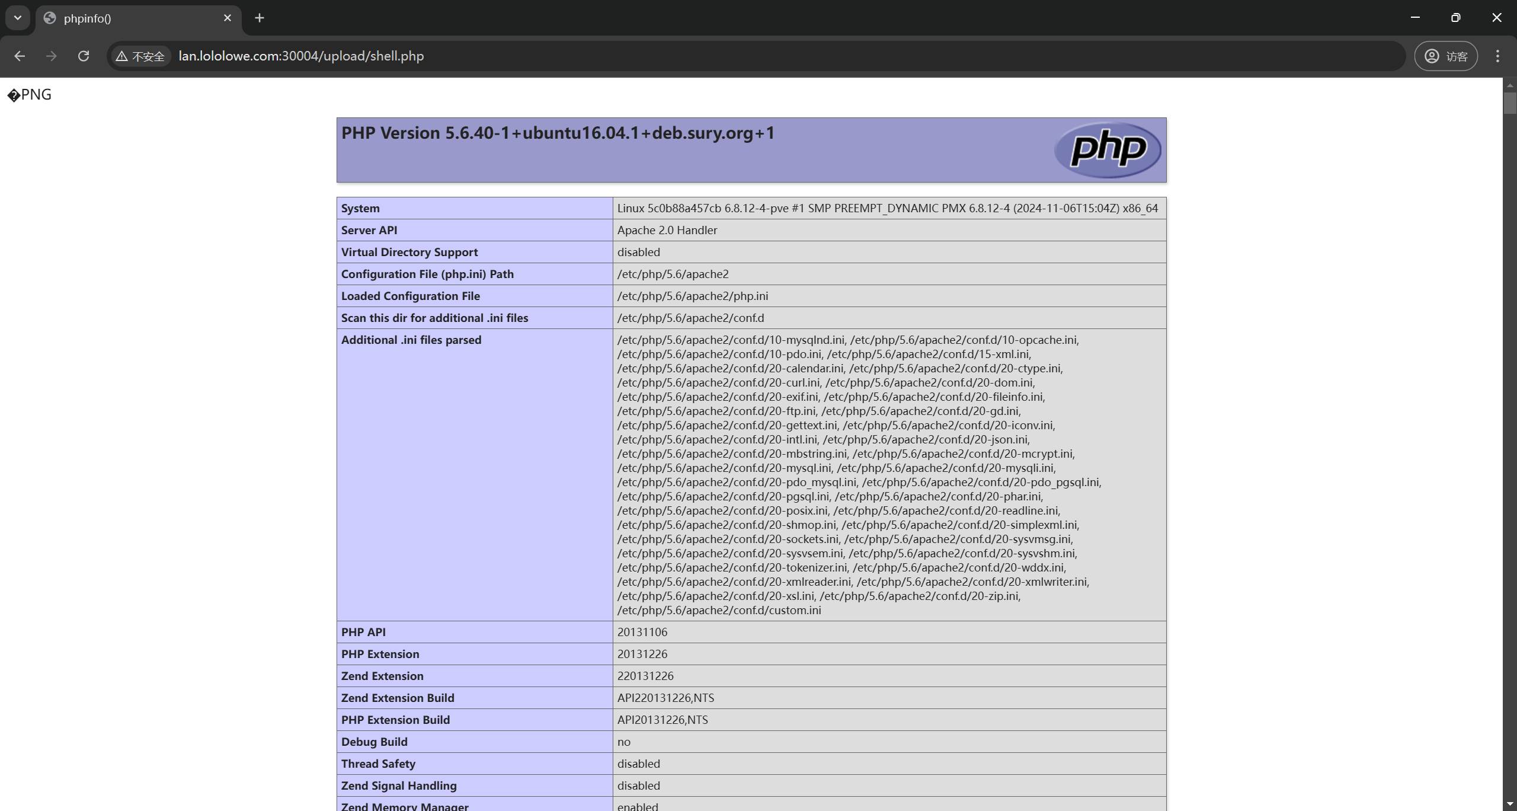Open a new browser tab
The width and height of the screenshot is (1517, 811).
click(260, 18)
